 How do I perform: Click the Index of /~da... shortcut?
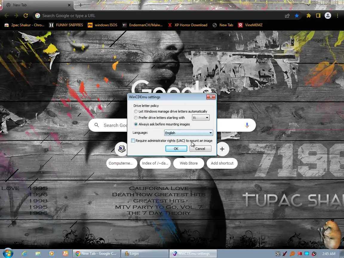coord(155,163)
